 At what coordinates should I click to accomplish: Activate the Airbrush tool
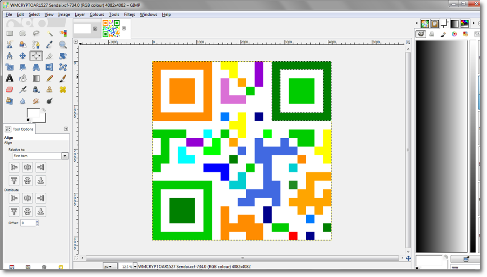[x=23, y=90]
